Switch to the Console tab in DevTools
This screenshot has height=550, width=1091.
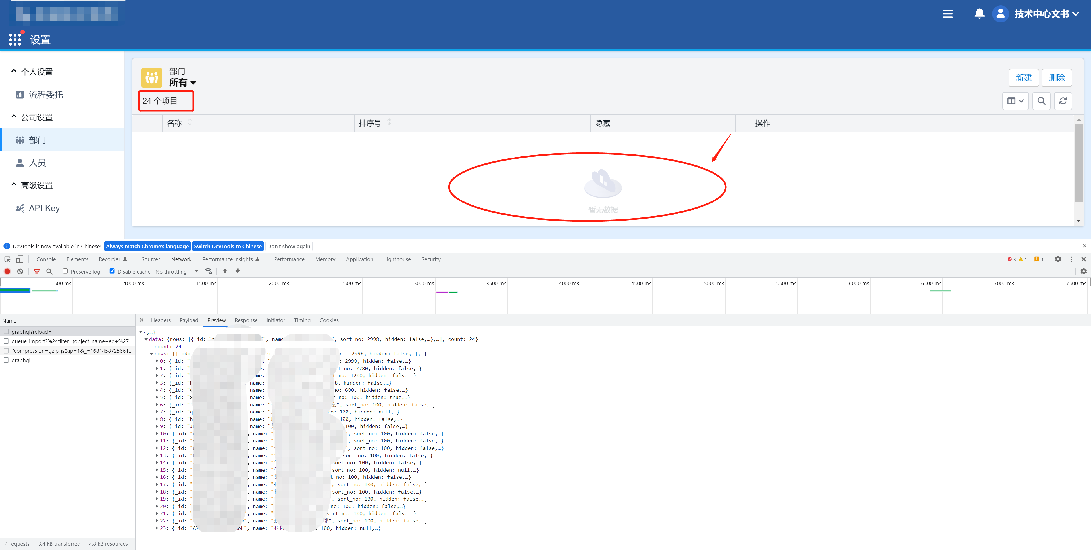[x=46, y=259]
